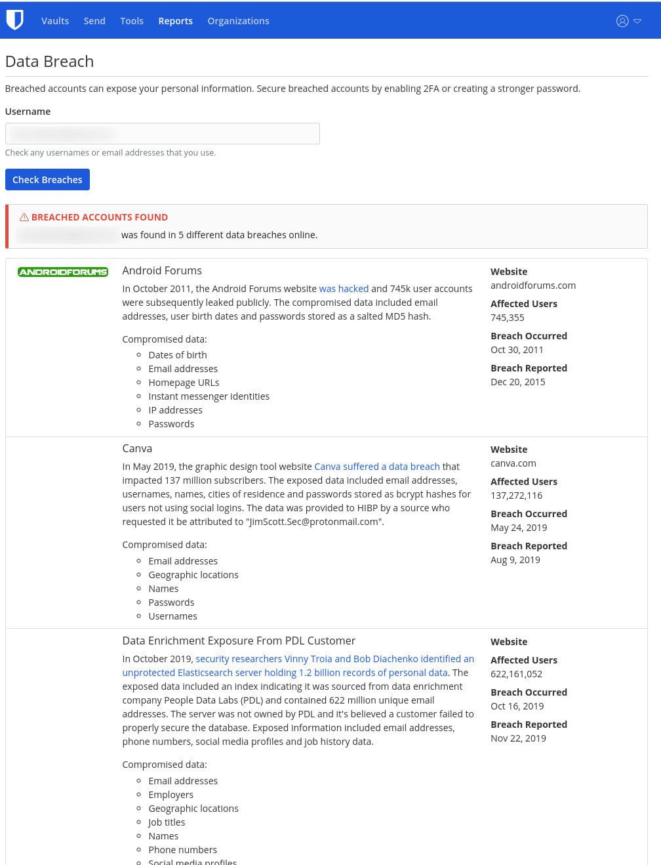Expand the account dropdown chevron
This screenshot has height=865, width=661.
(637, 21)
